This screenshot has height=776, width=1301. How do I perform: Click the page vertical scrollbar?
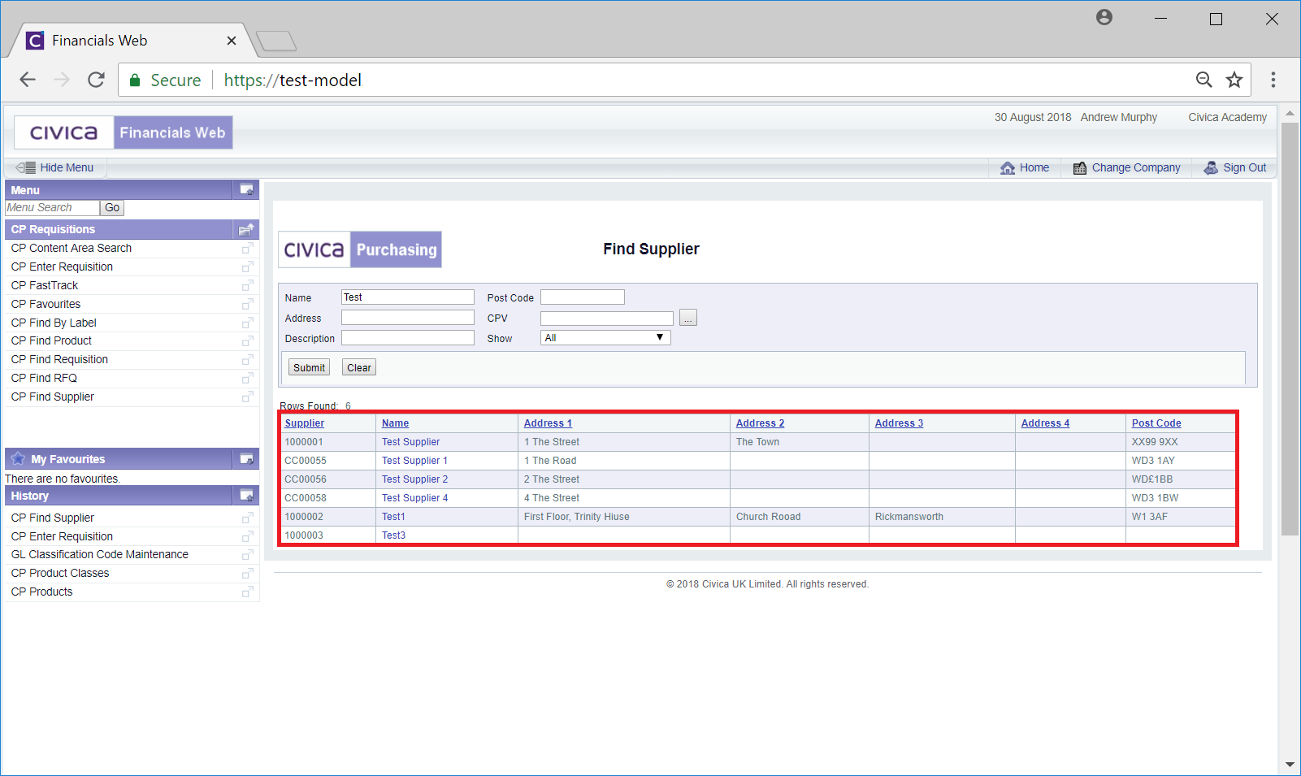point(1290,328)
